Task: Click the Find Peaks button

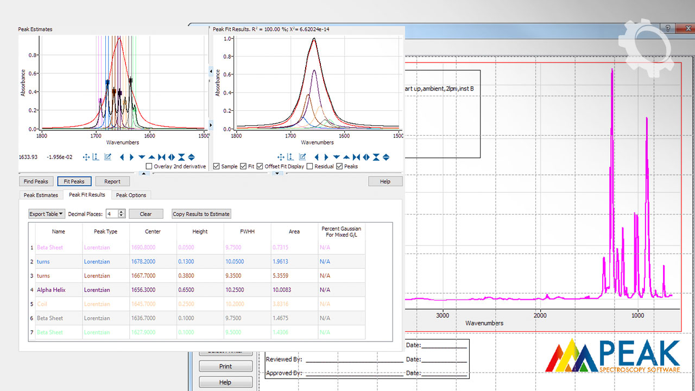Action: click(x=37, y=181)
